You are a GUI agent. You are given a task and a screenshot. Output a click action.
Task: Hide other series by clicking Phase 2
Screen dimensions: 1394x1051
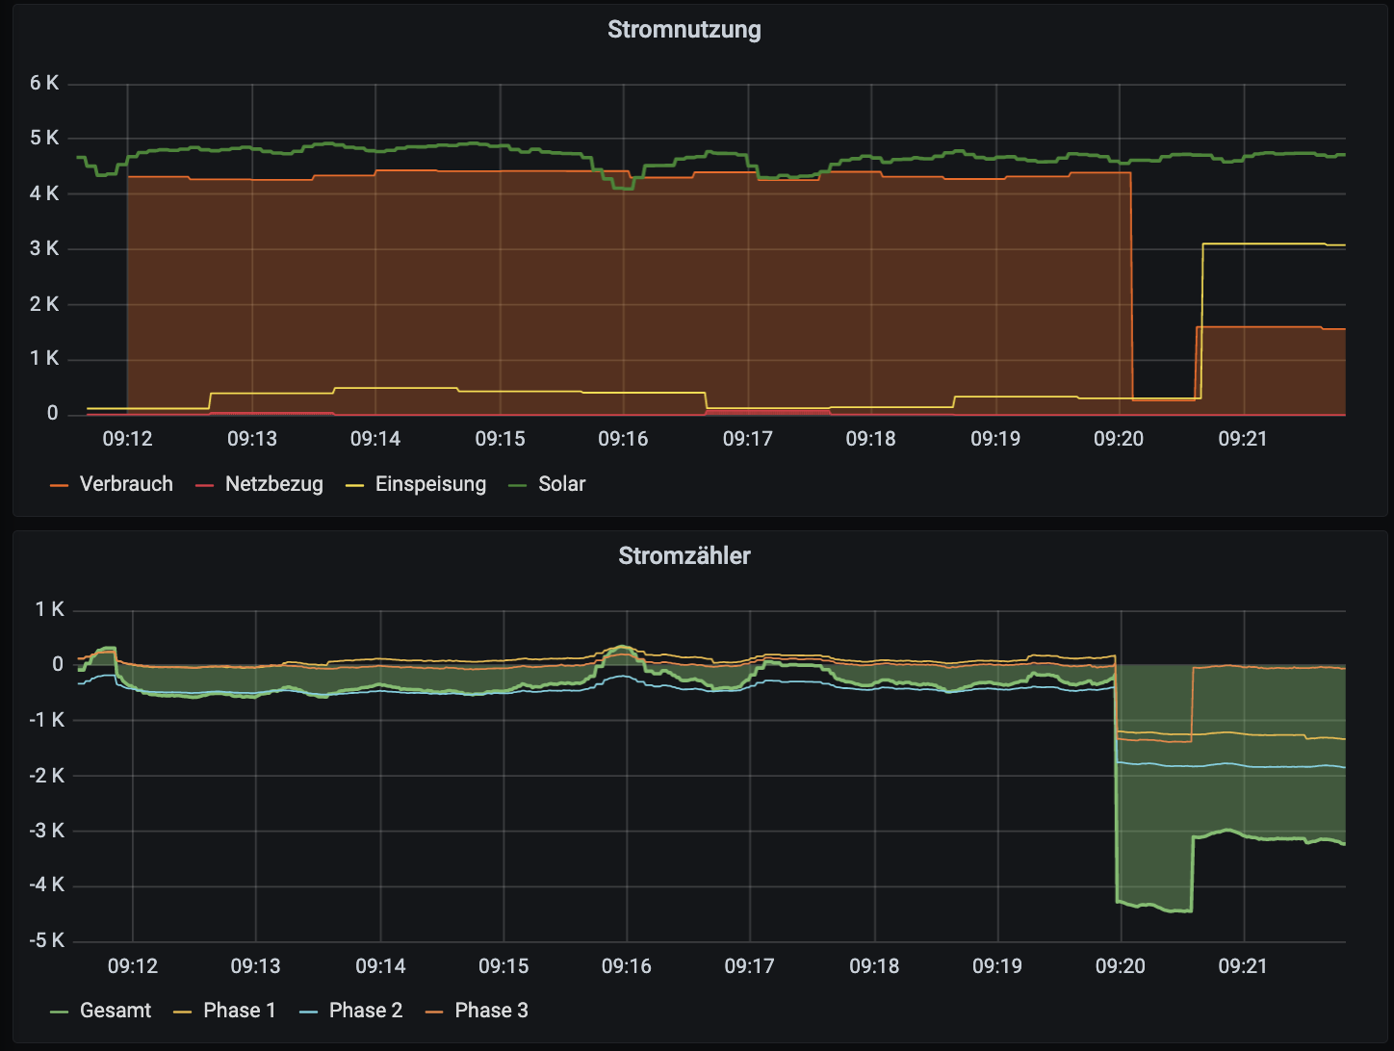click(366, 1011)
